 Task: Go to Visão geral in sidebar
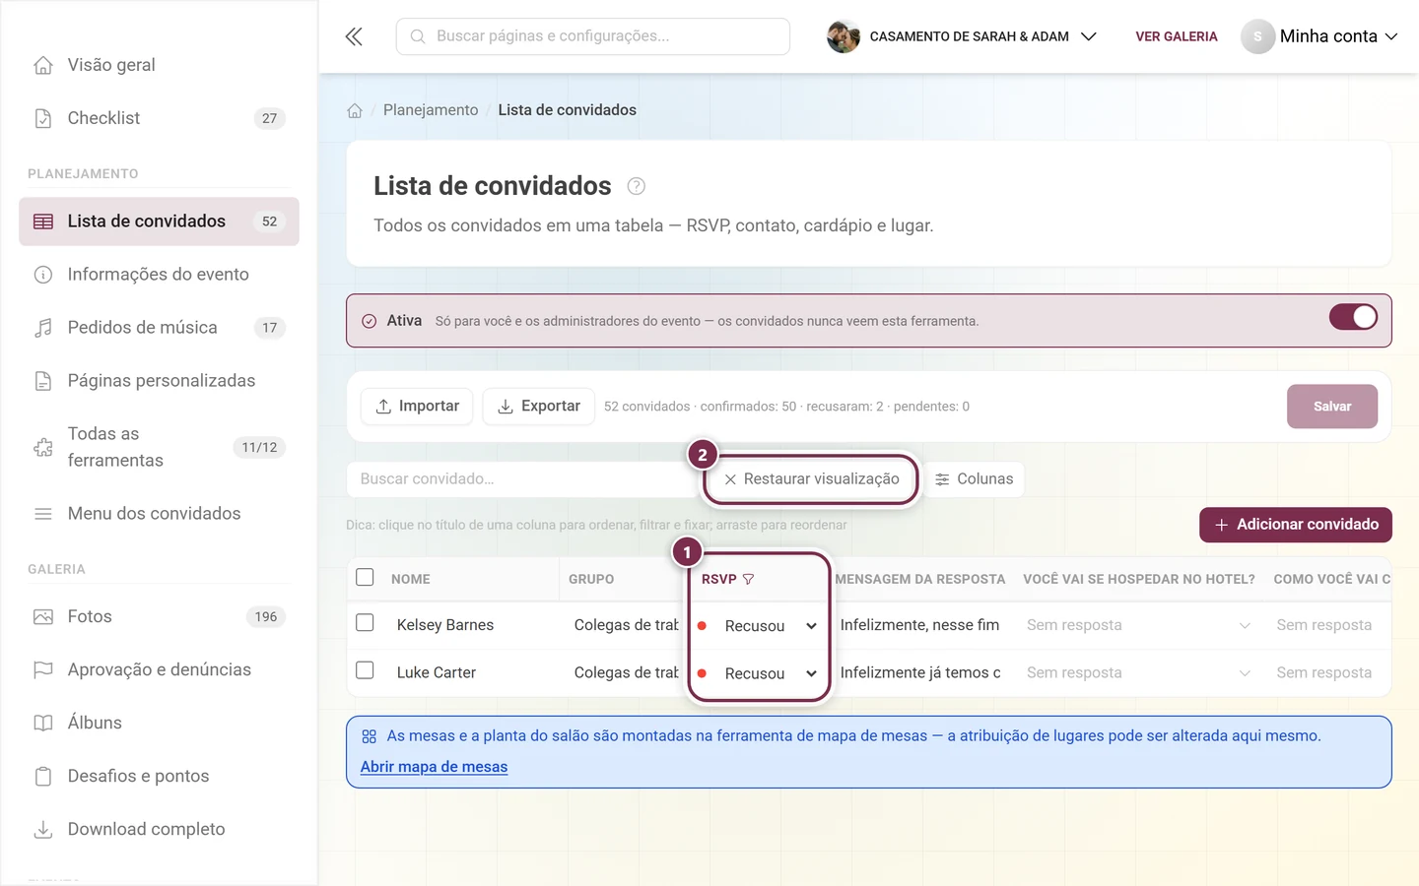point(159,65)
